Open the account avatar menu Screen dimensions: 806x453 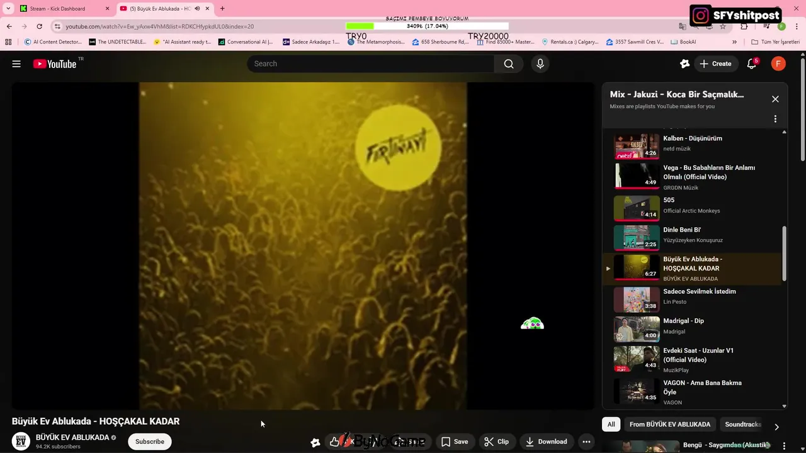click(x=778, y=64)
